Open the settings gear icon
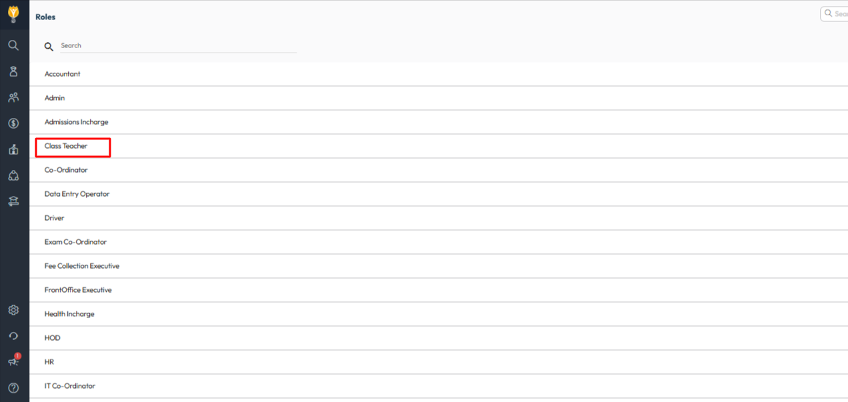848x402 pixels. [x=13, y=310]
